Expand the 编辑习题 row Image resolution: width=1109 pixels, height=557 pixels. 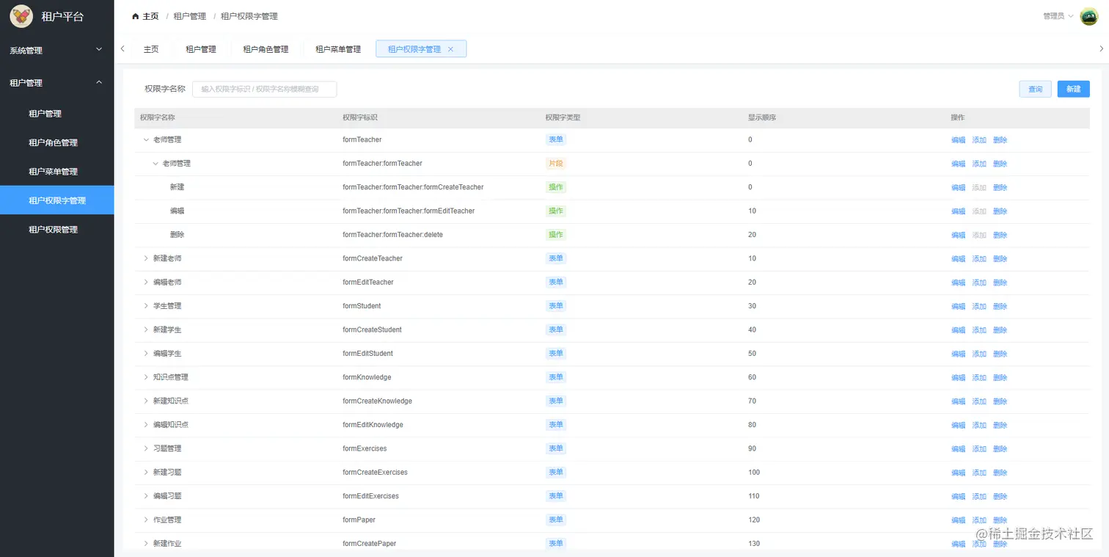point(146,496)
